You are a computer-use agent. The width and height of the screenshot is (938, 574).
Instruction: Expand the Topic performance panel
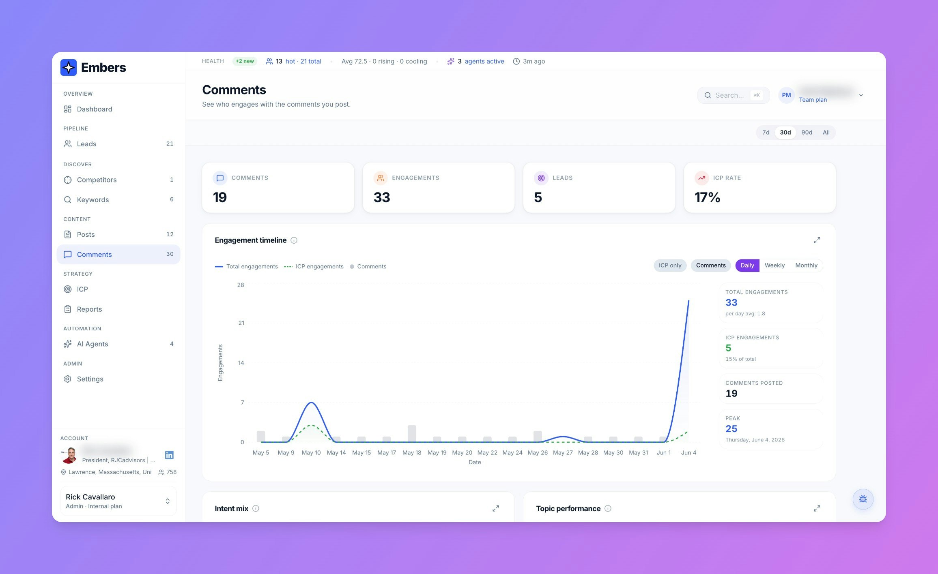point(817,508)
